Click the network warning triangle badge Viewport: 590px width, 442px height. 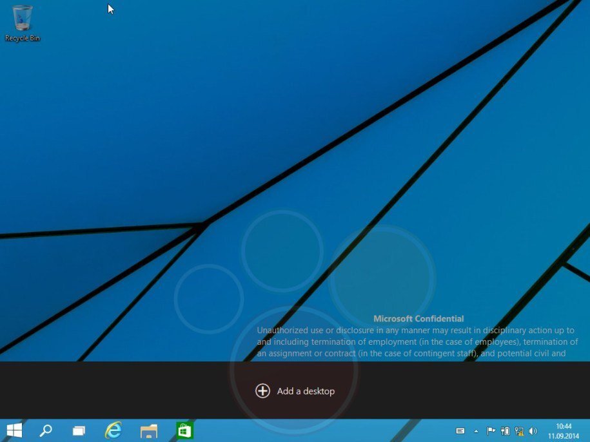(x=521, y=434)
